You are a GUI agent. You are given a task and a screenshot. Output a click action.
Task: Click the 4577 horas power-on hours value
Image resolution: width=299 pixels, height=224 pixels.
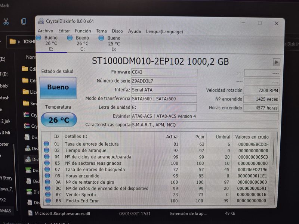(x=261, y=108)
